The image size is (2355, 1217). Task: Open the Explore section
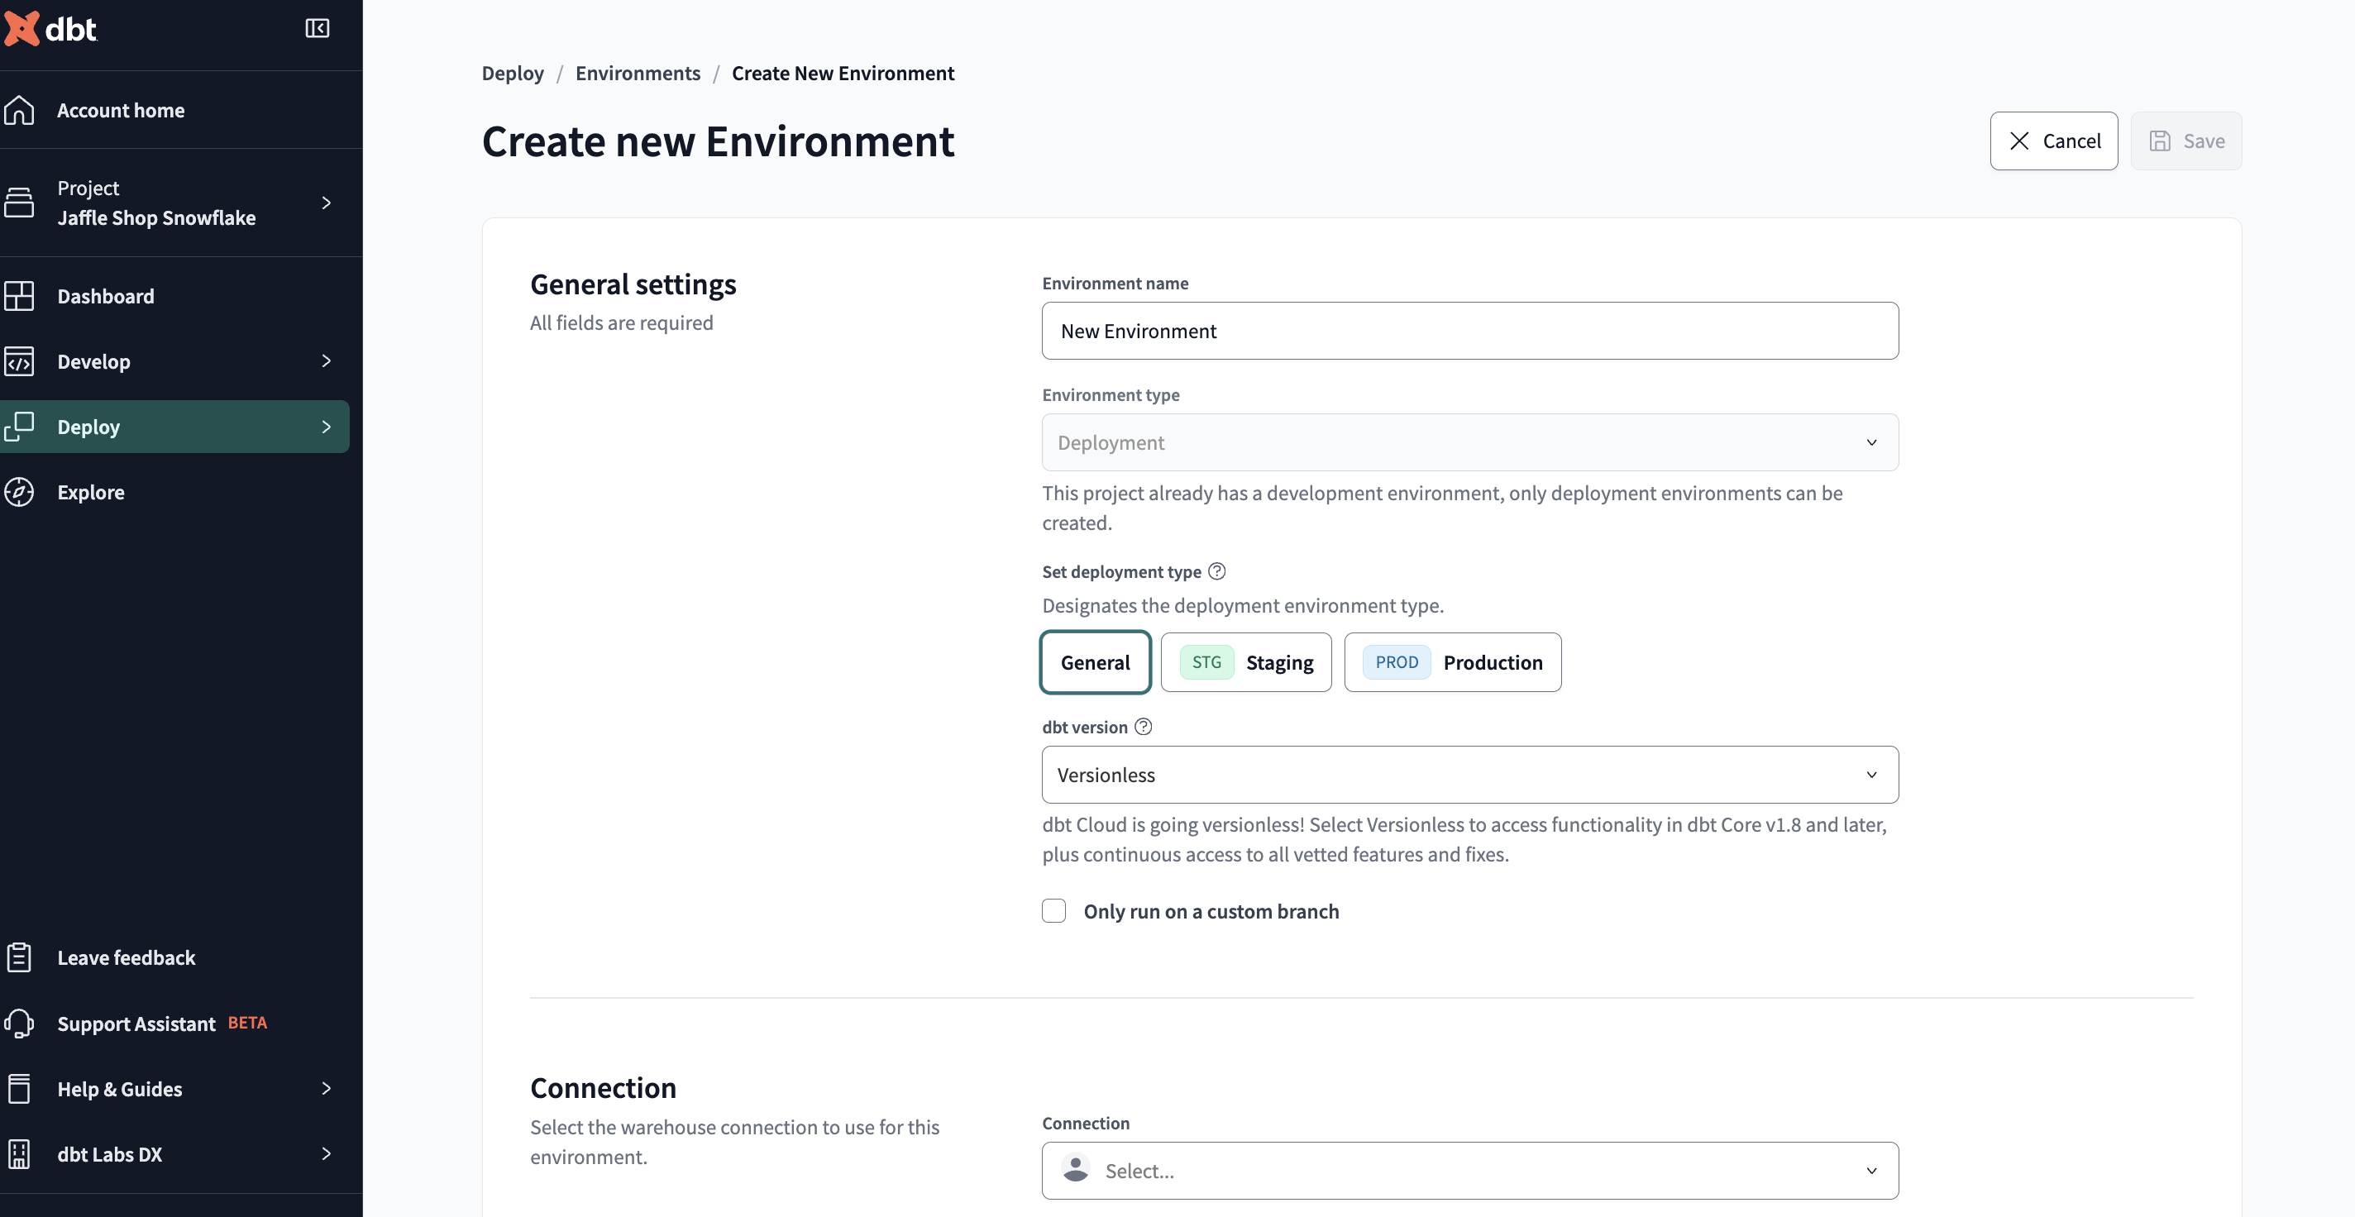tap(90, 491)
